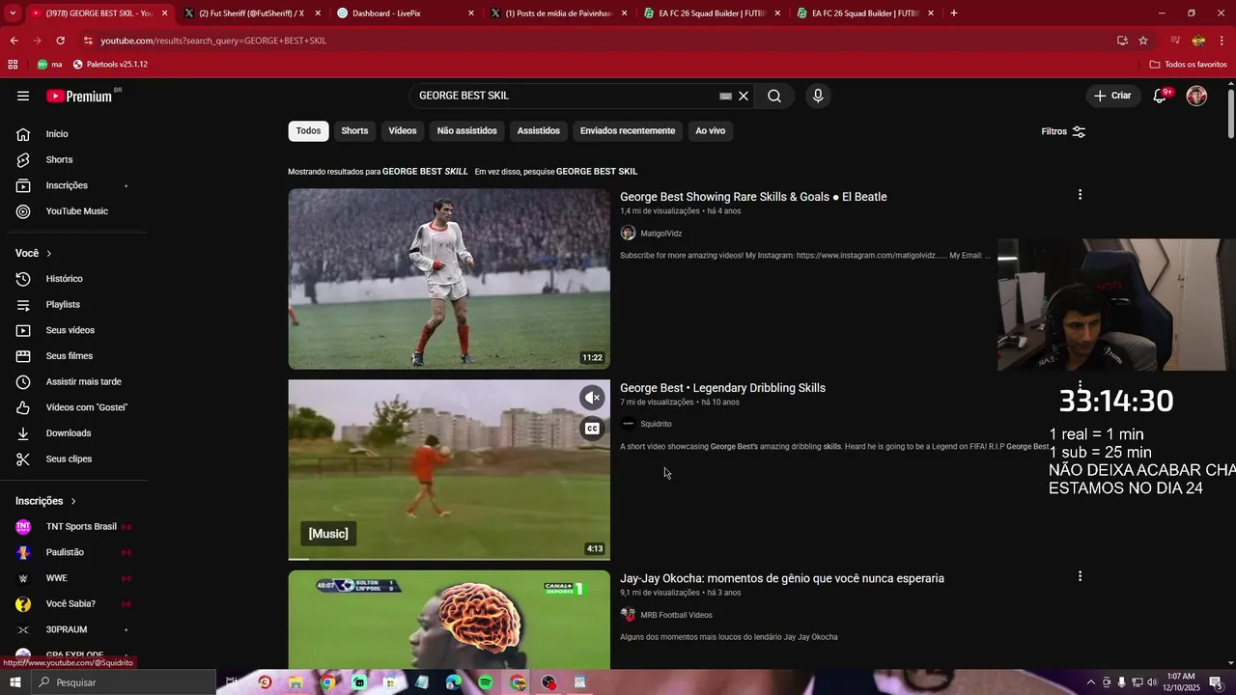Unmute the Legendary Dribbling preview

click(592, 398)
